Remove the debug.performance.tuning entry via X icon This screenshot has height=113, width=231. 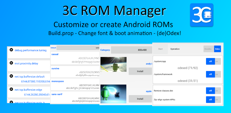pos(11,50)
